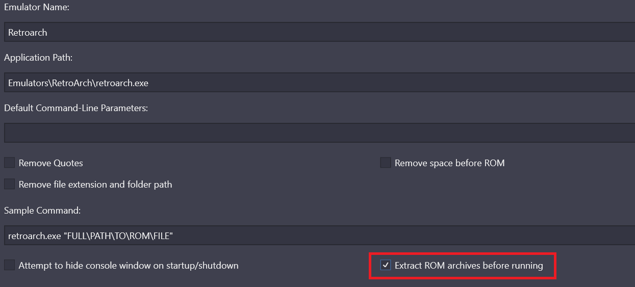Click the Emulators\RetroArch\retroarch.exe path text

pyautogui.click(x=79, y=83)
